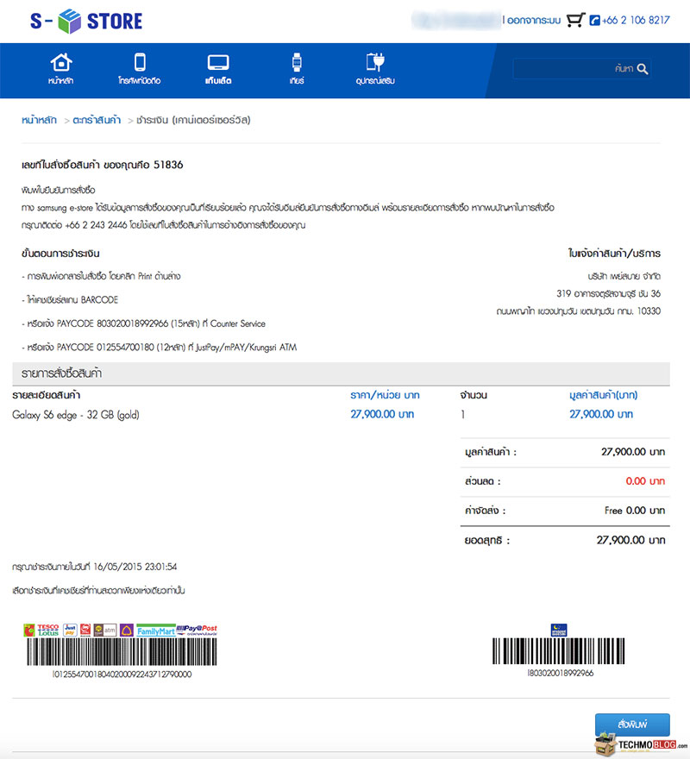Click the FamilyMart payment logo
The image size is (690, 759).
pyautogui.click(x=155, y=630)
